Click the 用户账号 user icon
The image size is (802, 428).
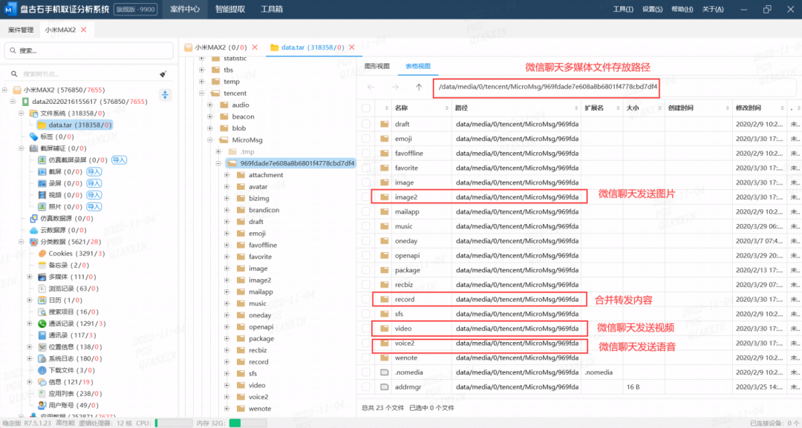42,406
